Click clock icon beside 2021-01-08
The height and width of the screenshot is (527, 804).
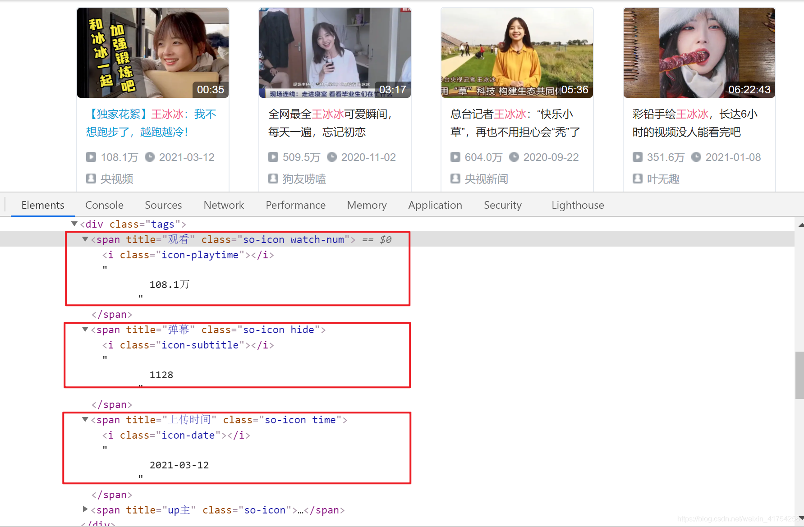pyautogui.click(x=696, y=157)
